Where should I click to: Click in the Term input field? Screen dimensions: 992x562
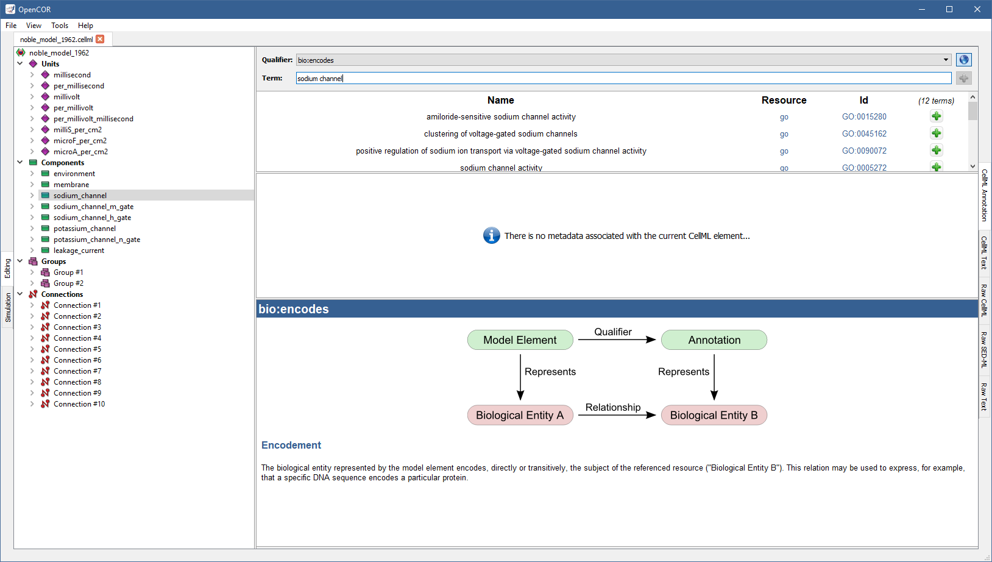click(623, 78)
